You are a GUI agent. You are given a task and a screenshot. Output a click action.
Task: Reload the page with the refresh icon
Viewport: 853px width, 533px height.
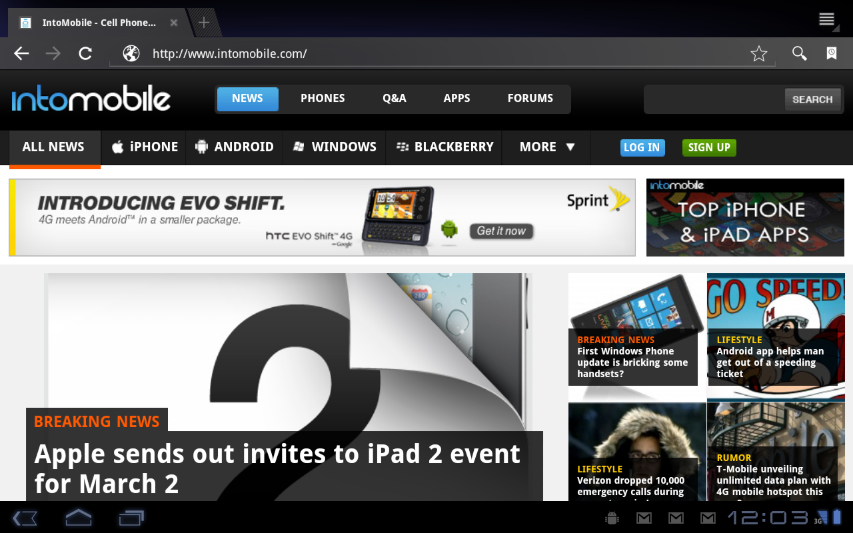(x=85, y=54)
